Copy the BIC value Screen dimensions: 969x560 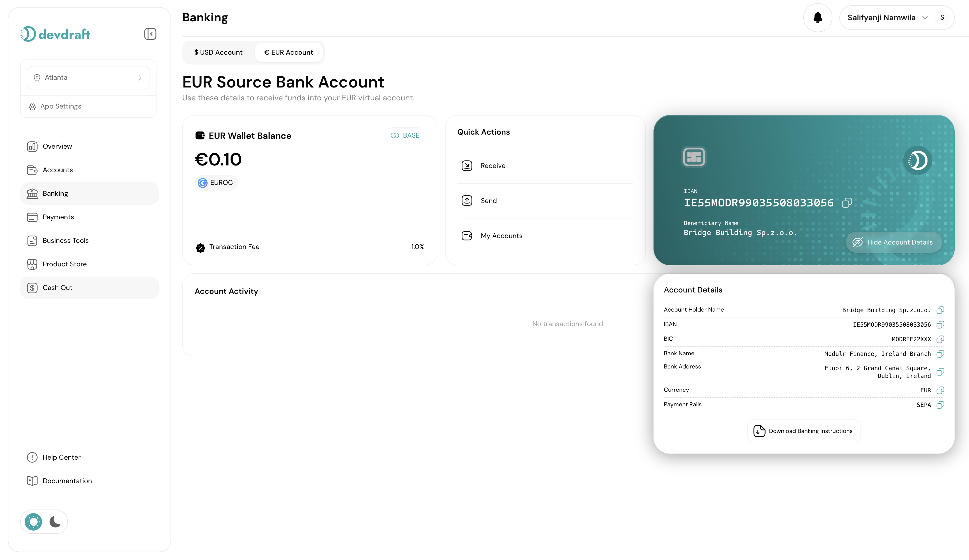coord(941,339)
